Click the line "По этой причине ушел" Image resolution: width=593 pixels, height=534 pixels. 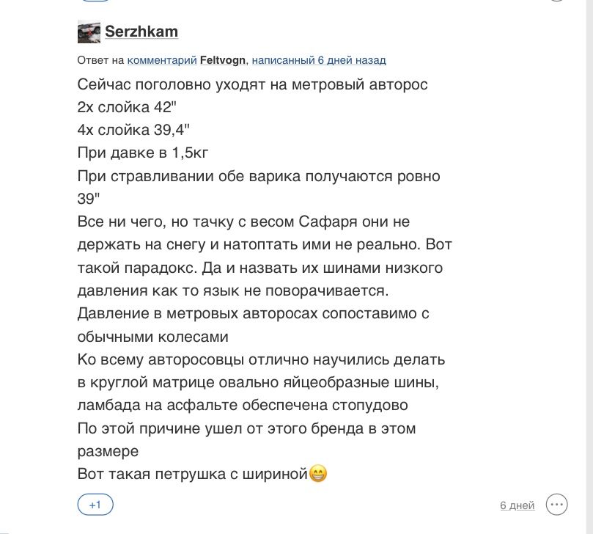[246, 428]
